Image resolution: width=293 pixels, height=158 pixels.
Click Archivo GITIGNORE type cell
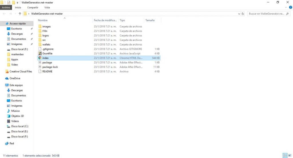(x=131, y=49)
